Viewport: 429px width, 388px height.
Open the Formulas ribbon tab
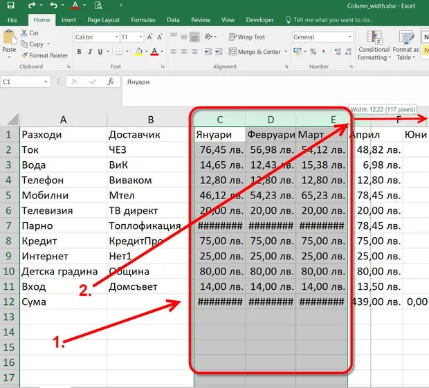[x=143, y=20]
